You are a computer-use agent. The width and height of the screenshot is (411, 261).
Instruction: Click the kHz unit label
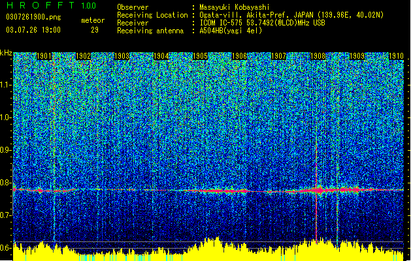(6, 53)
